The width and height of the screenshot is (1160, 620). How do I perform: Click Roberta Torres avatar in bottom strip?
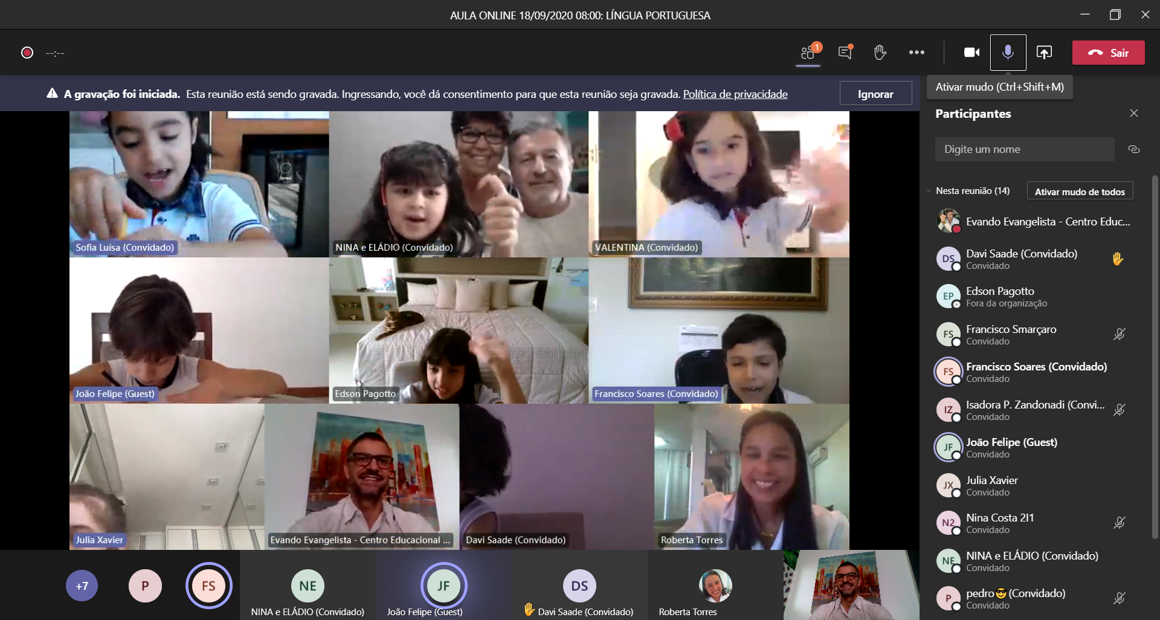pyautogui.click(x=715, y=586)
